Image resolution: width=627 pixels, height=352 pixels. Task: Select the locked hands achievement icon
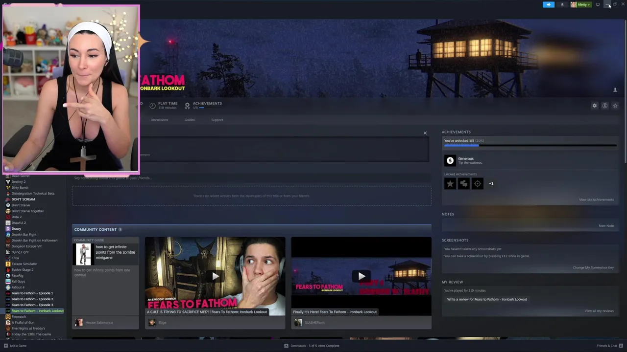pyautogui.click(x=463, y=184)
